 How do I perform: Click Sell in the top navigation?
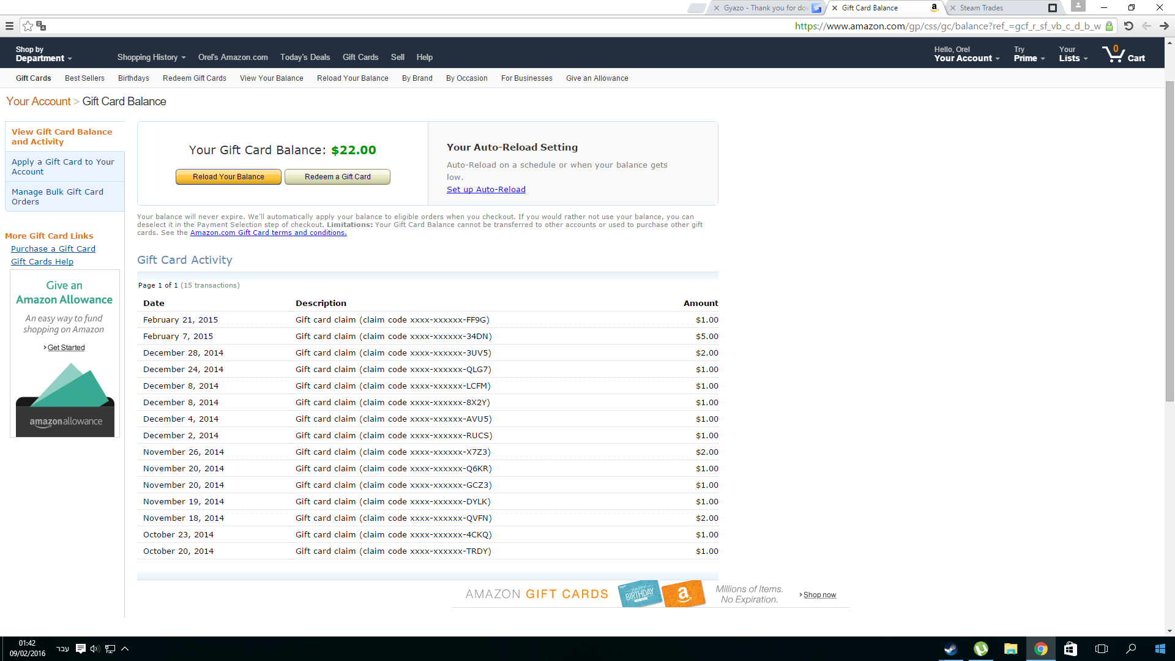398,58
